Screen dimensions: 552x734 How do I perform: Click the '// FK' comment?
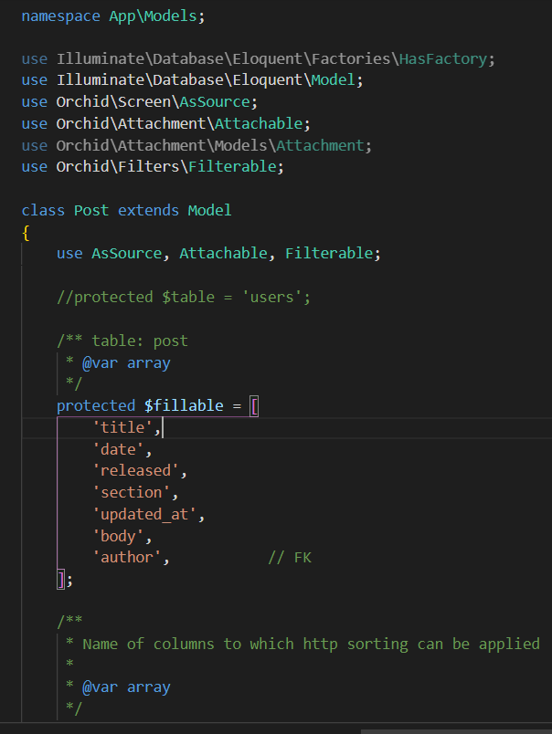(x=290, y=558)
